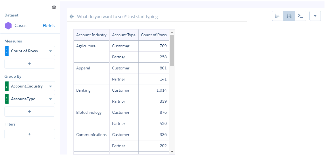
Task: Click the Customer cell in the Biotechnology row
Action: 124,113
